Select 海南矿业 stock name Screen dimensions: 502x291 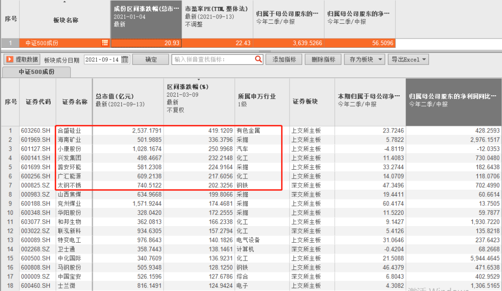click(x=69, y=140)
